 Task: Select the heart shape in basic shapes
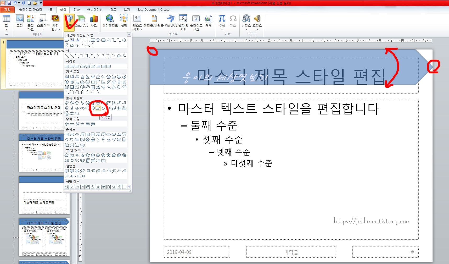[103, 87]
